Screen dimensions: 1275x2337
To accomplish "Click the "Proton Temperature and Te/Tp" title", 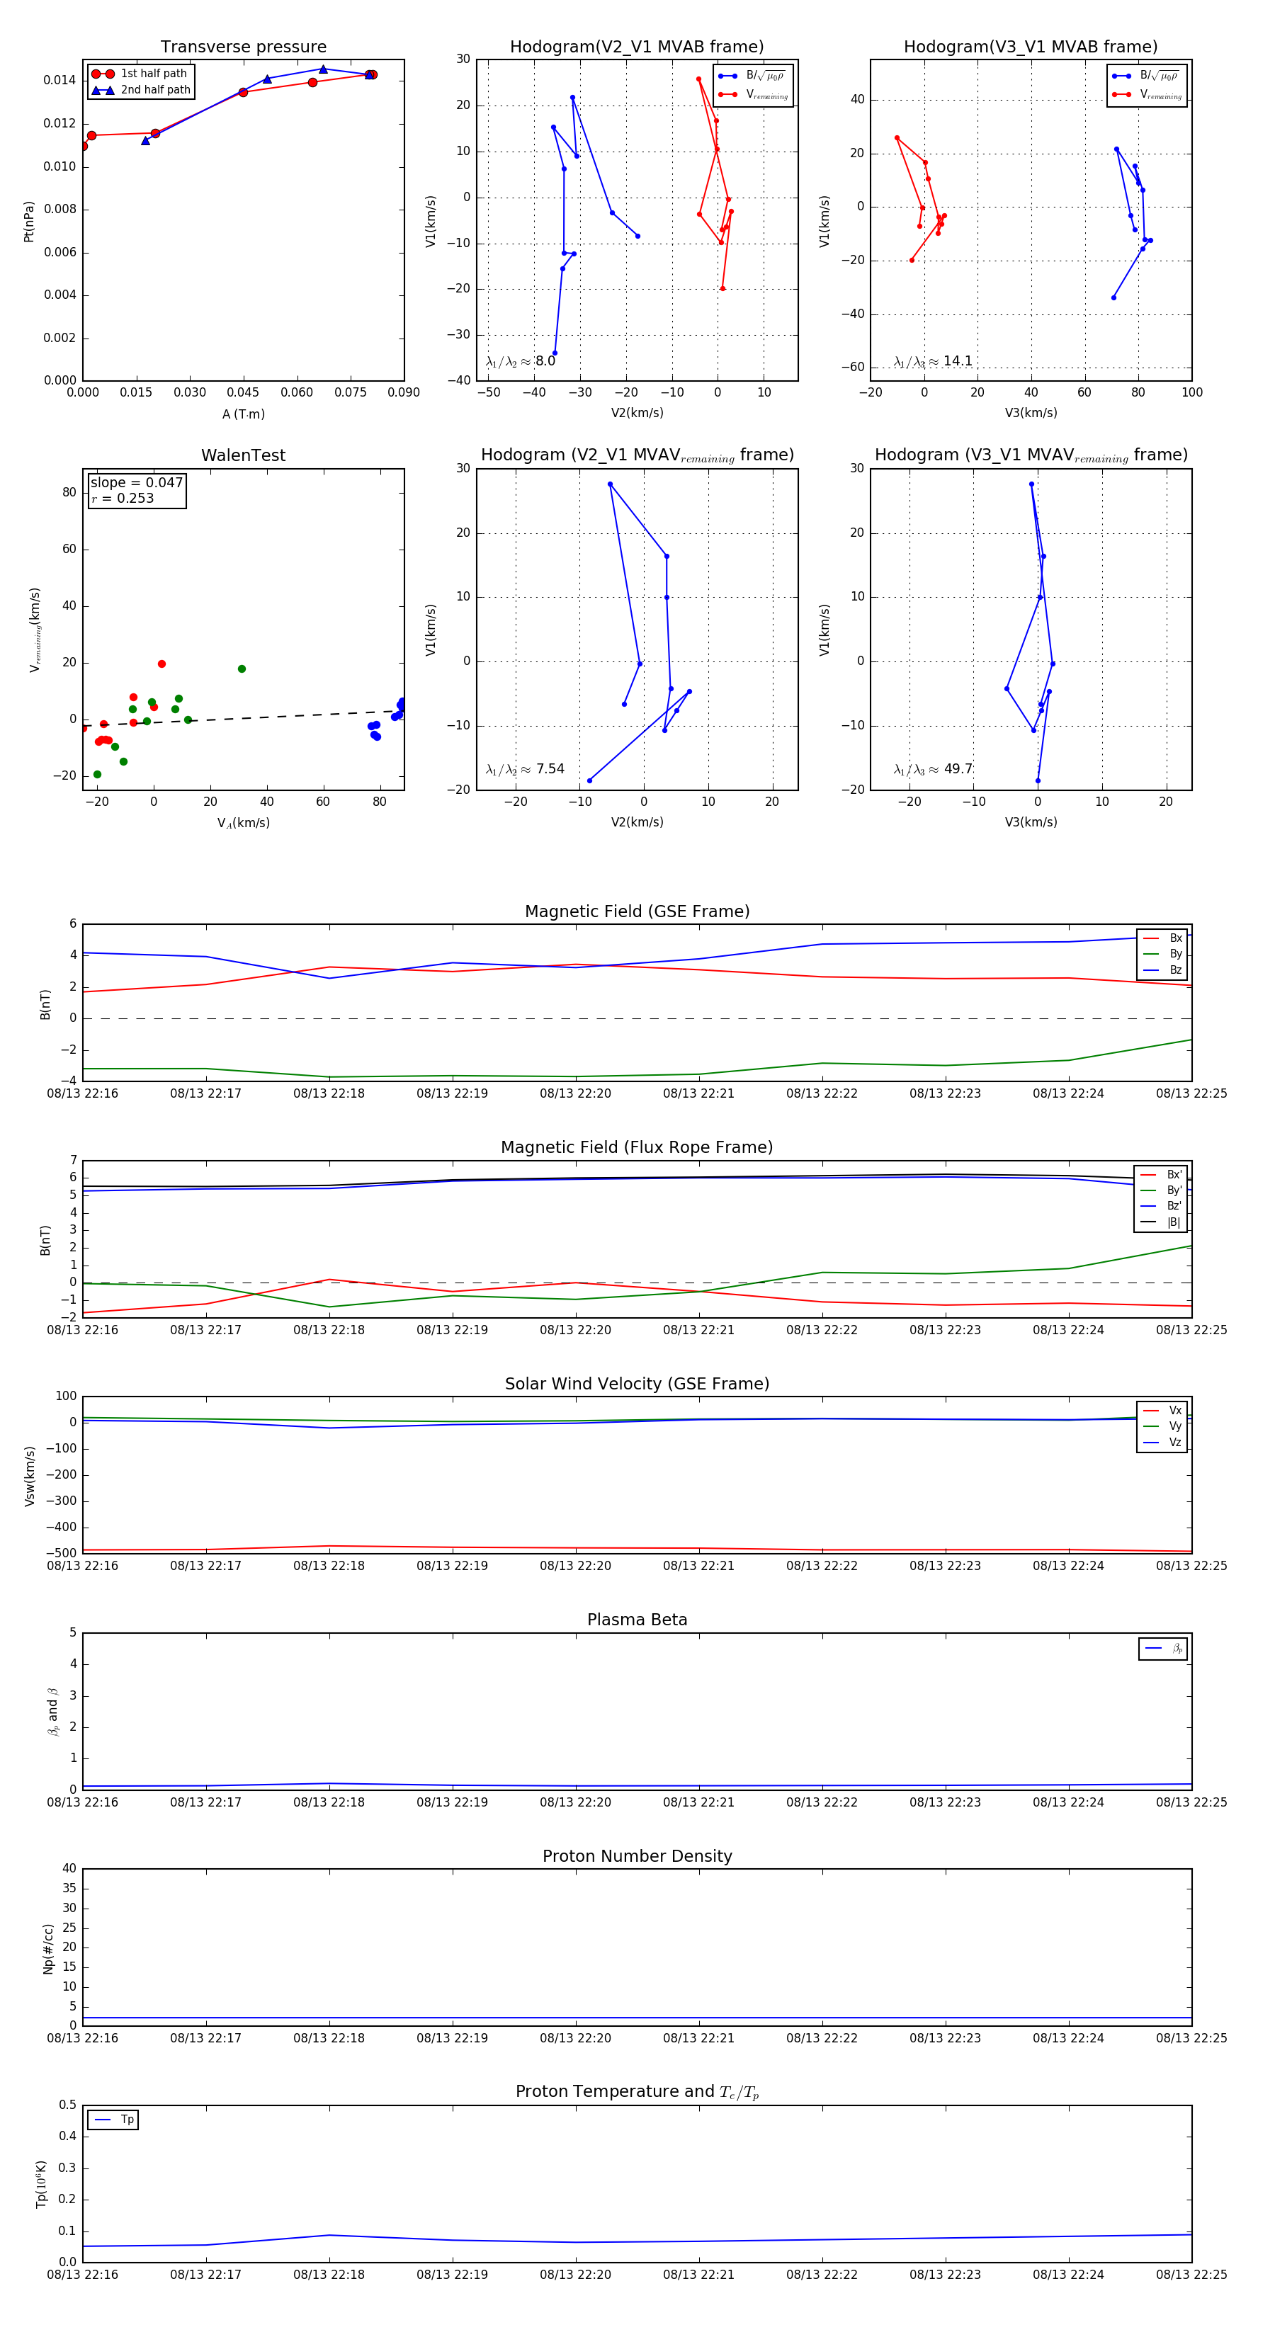I will [x=637, y=2092].
